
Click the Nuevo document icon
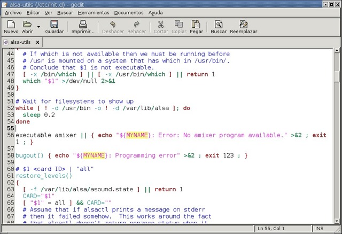pyautogui.click(x=11, y=25)
